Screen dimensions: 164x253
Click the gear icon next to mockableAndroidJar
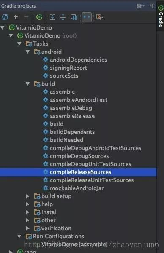click(46, 188)
